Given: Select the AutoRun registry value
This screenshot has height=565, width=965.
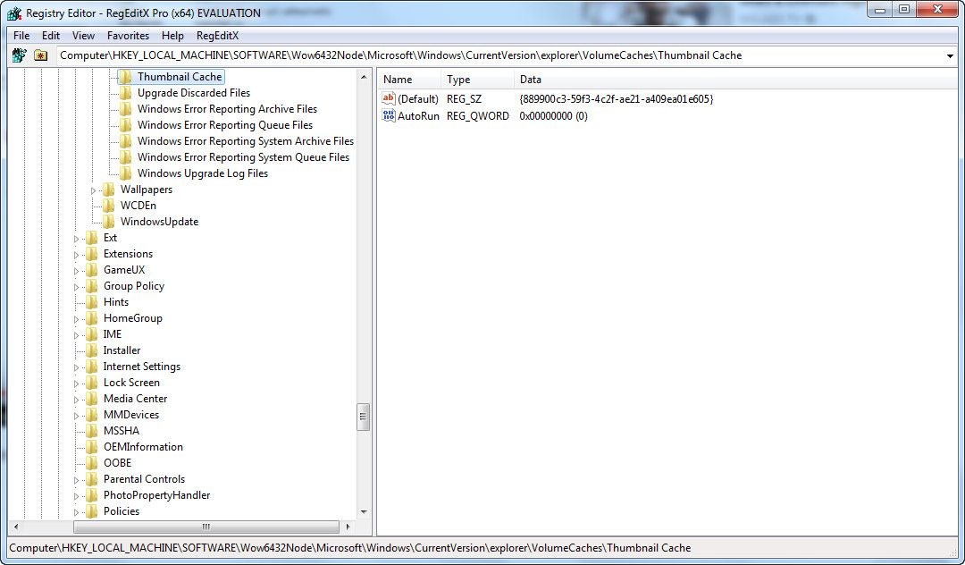Looking at the screenshot, I should click(417, 115).
